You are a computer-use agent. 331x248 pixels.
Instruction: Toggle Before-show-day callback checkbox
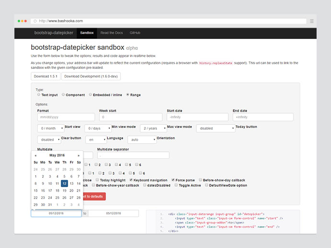(201, 180)
